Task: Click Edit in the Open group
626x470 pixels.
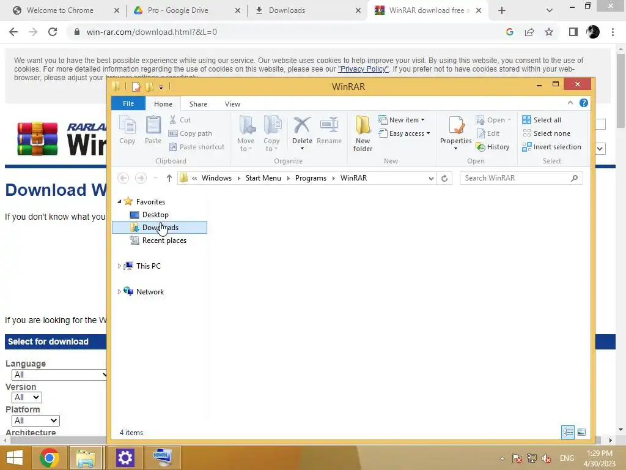Action: [487, 133]
